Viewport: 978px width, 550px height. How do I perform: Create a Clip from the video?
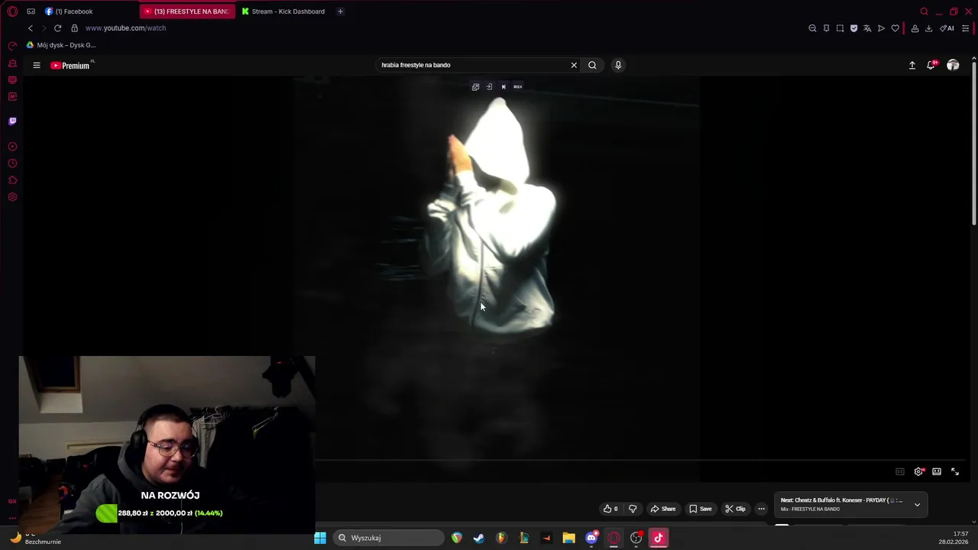735,509
